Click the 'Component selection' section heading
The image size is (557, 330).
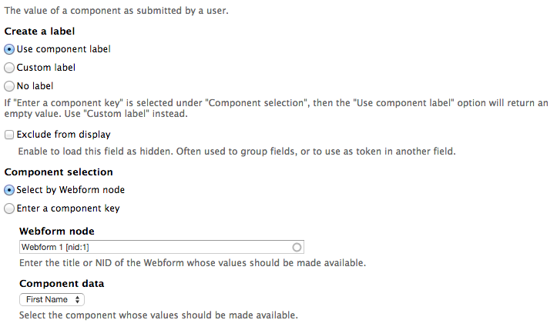click(59, 172)
